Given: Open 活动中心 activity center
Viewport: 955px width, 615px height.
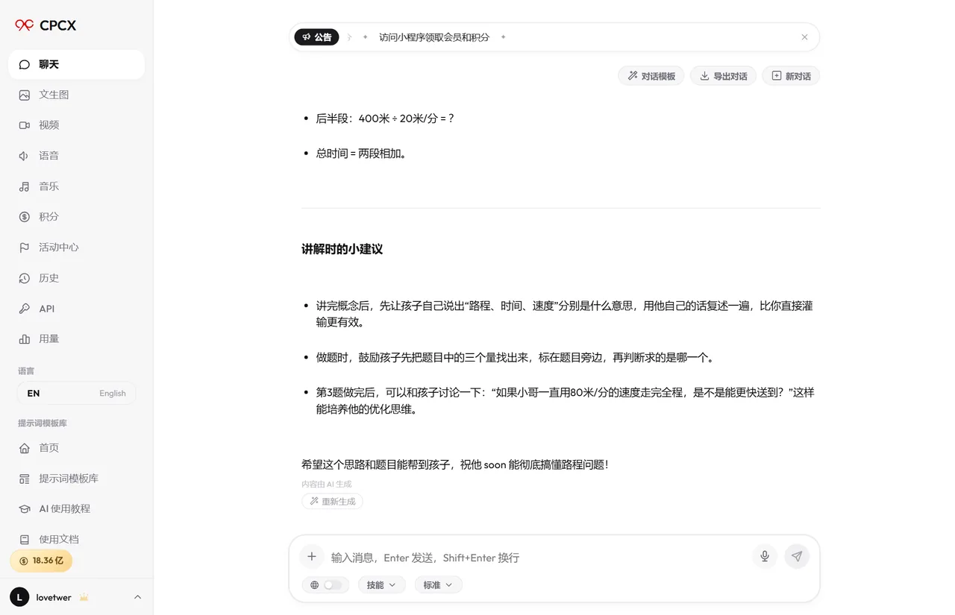Looking at the screenshot, I should [76, 247].
